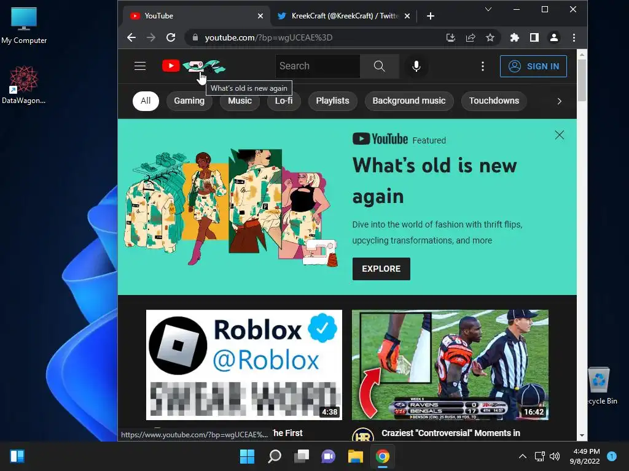Reload the page with the refresh icon
This screenshot has height=471, width=629.
click(x=171, y=37)
